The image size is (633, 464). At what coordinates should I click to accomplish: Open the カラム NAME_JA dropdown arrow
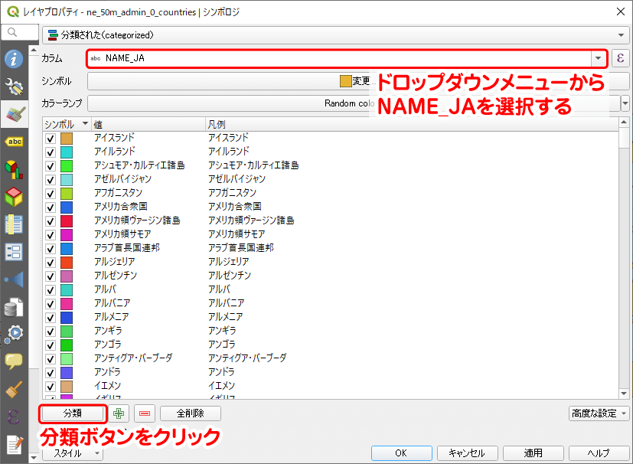click(x=598, y=58)
